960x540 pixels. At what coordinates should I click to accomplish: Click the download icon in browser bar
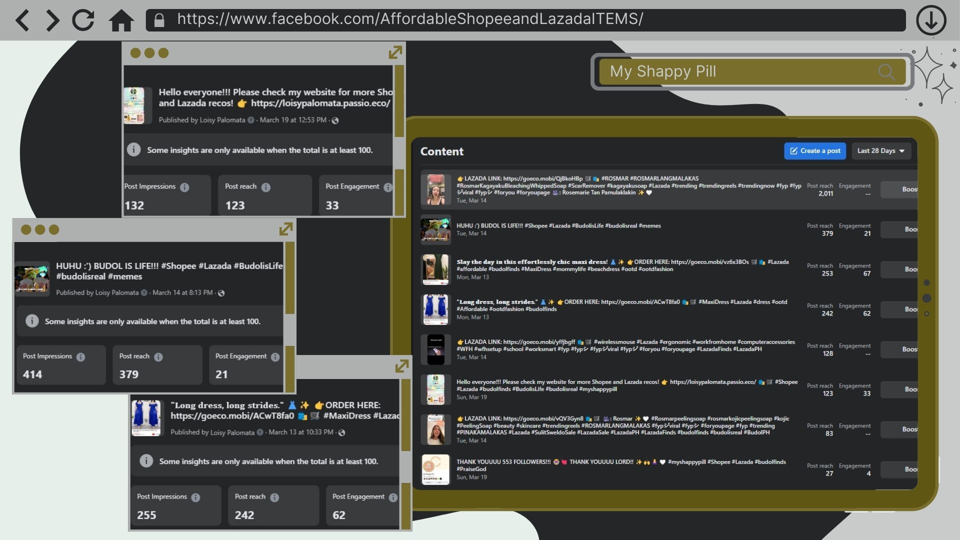tap(930, 20)
